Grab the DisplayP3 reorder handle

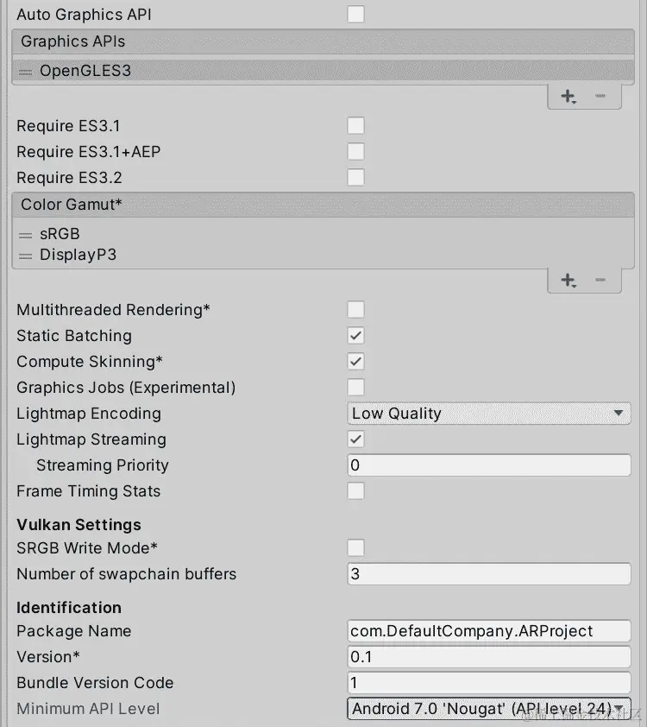pos(26,256)
